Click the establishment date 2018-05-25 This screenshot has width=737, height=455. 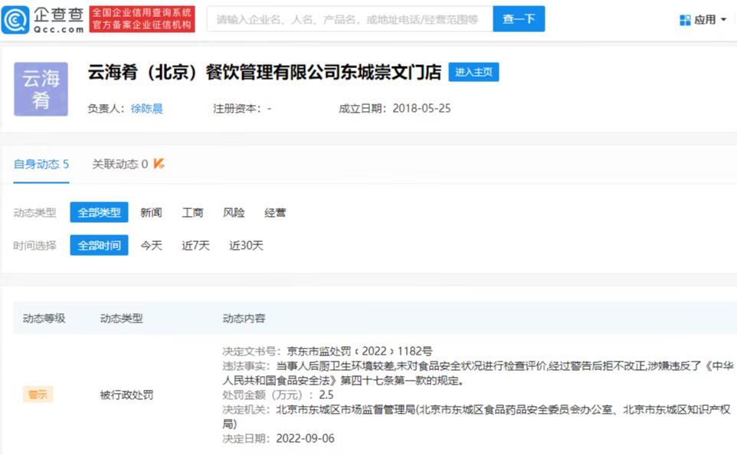pyautogui.click(x=421, y=109)
